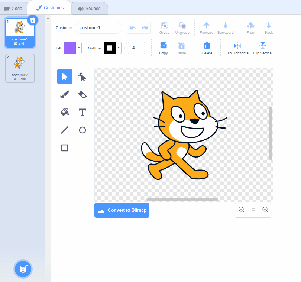Zoom into the canvas
Viewport: 301px width, 282px height.
(265, 210)
